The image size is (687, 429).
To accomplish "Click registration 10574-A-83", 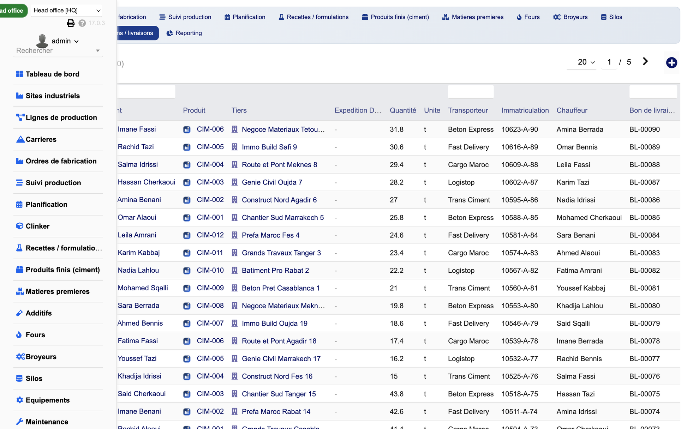I will (x=520, y=253).
